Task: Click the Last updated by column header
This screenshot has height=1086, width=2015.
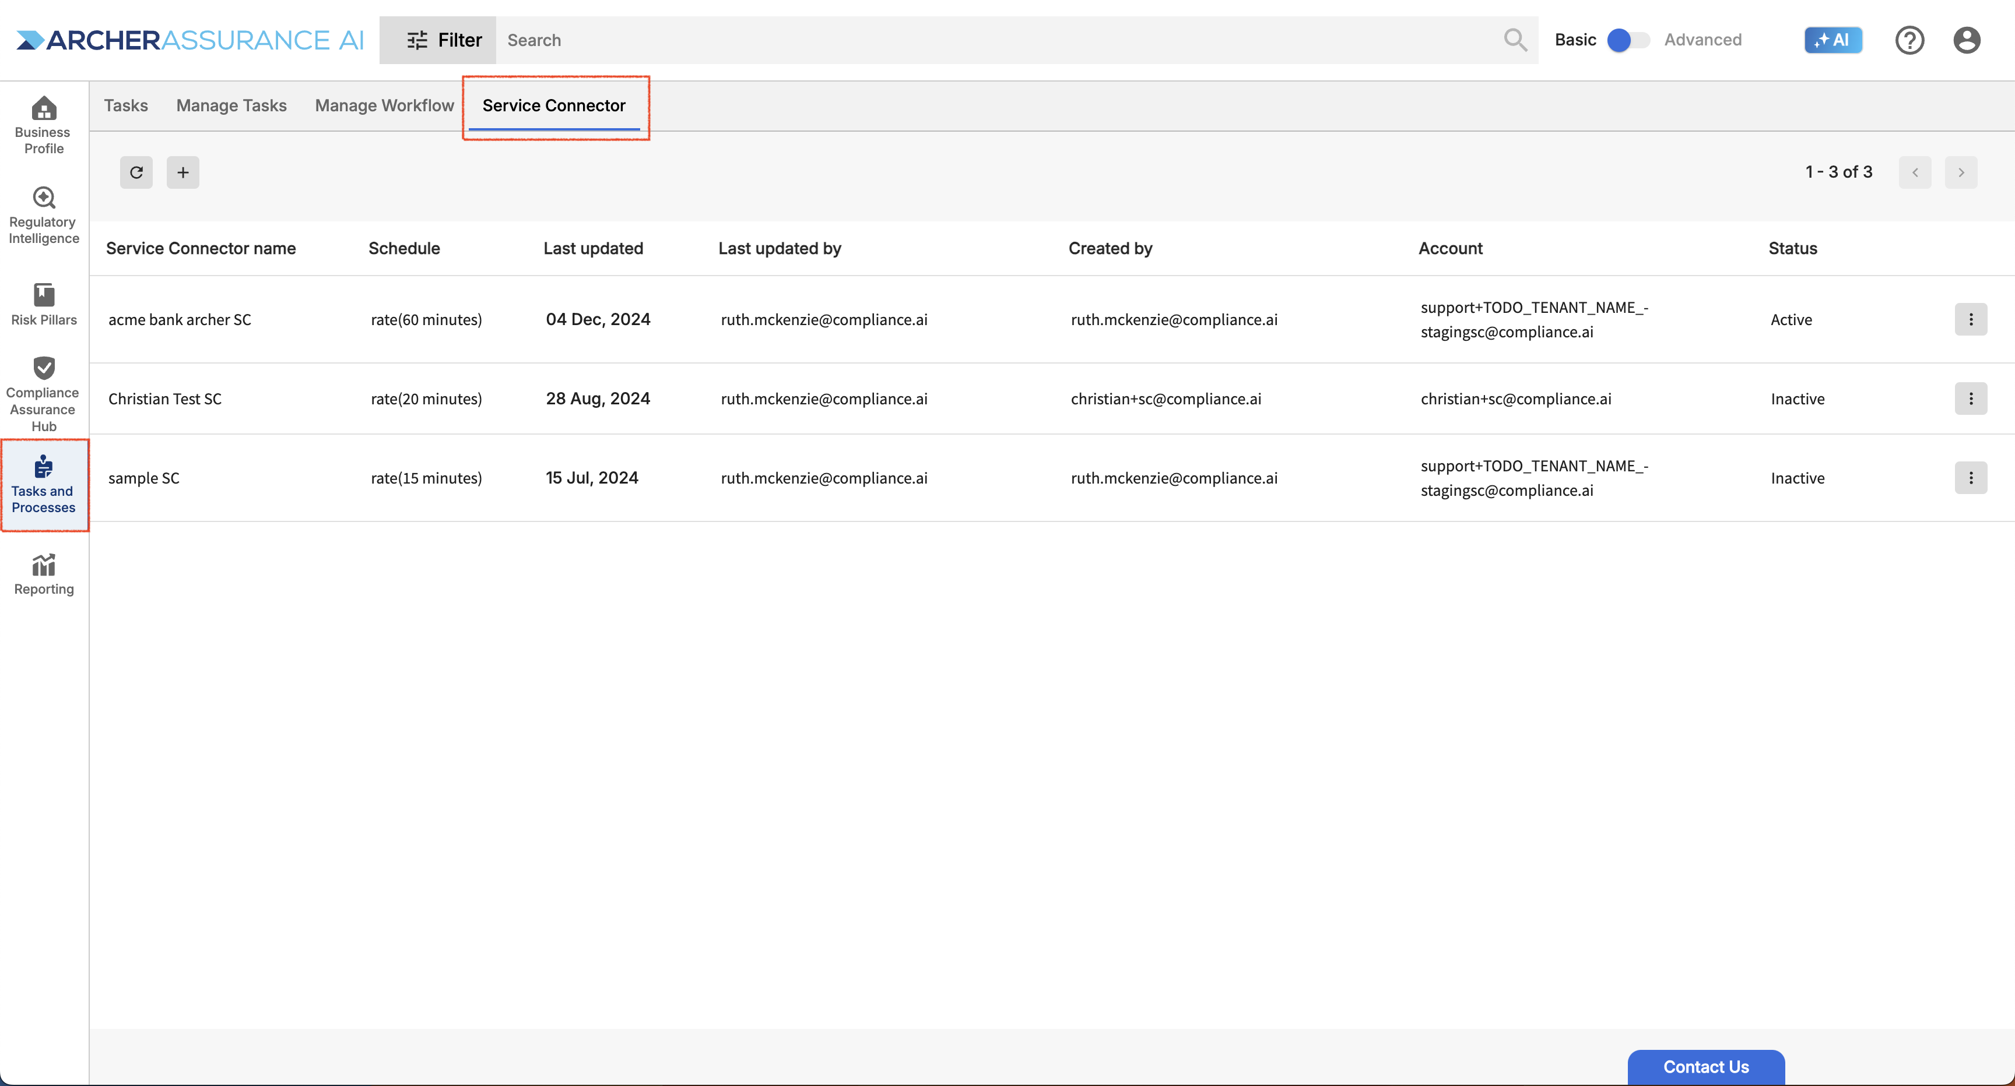Action: (x=779, y=248)
